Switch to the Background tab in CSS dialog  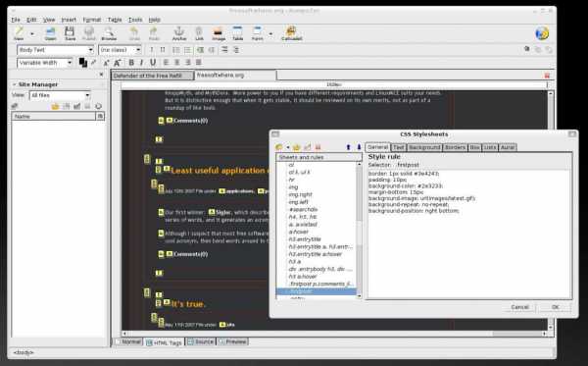424,147
